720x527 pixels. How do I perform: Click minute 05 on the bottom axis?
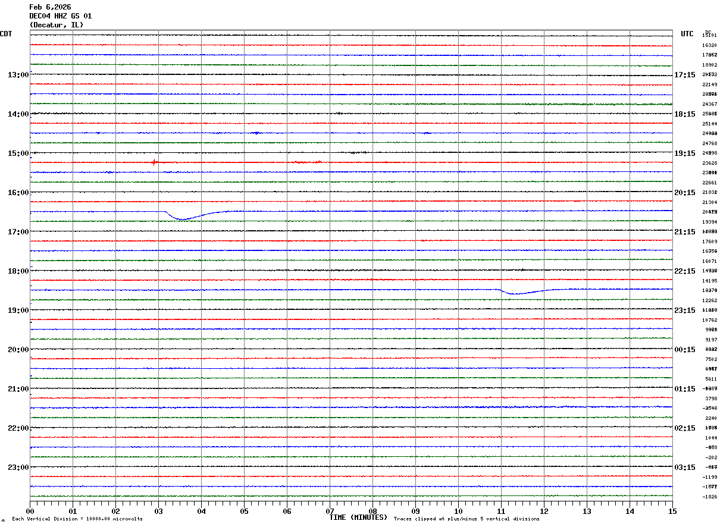coord(244,511)
